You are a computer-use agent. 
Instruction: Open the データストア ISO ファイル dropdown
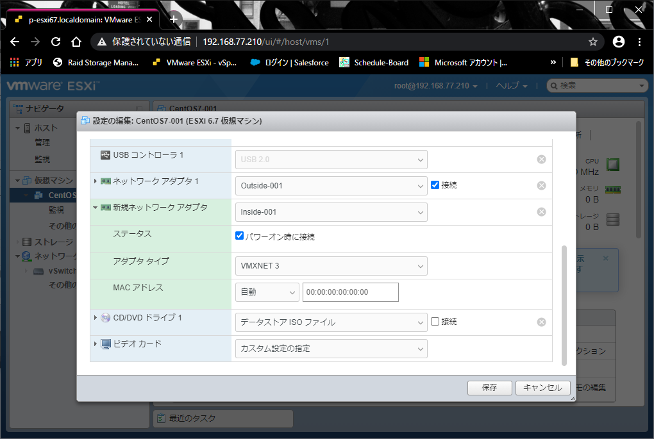(x=331, y=322)
